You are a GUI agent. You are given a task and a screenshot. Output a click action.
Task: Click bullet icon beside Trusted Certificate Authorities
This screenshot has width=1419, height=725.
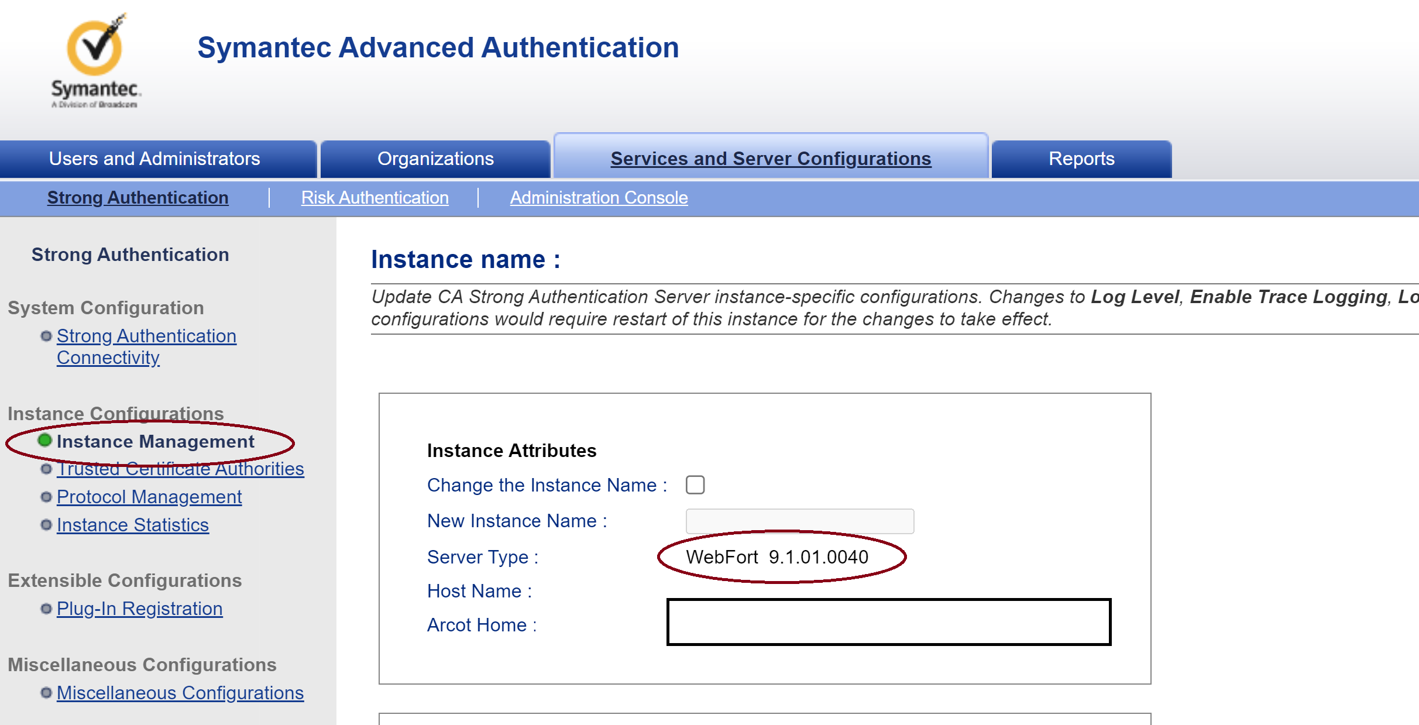pyautogui.click(x=46, y=469)
